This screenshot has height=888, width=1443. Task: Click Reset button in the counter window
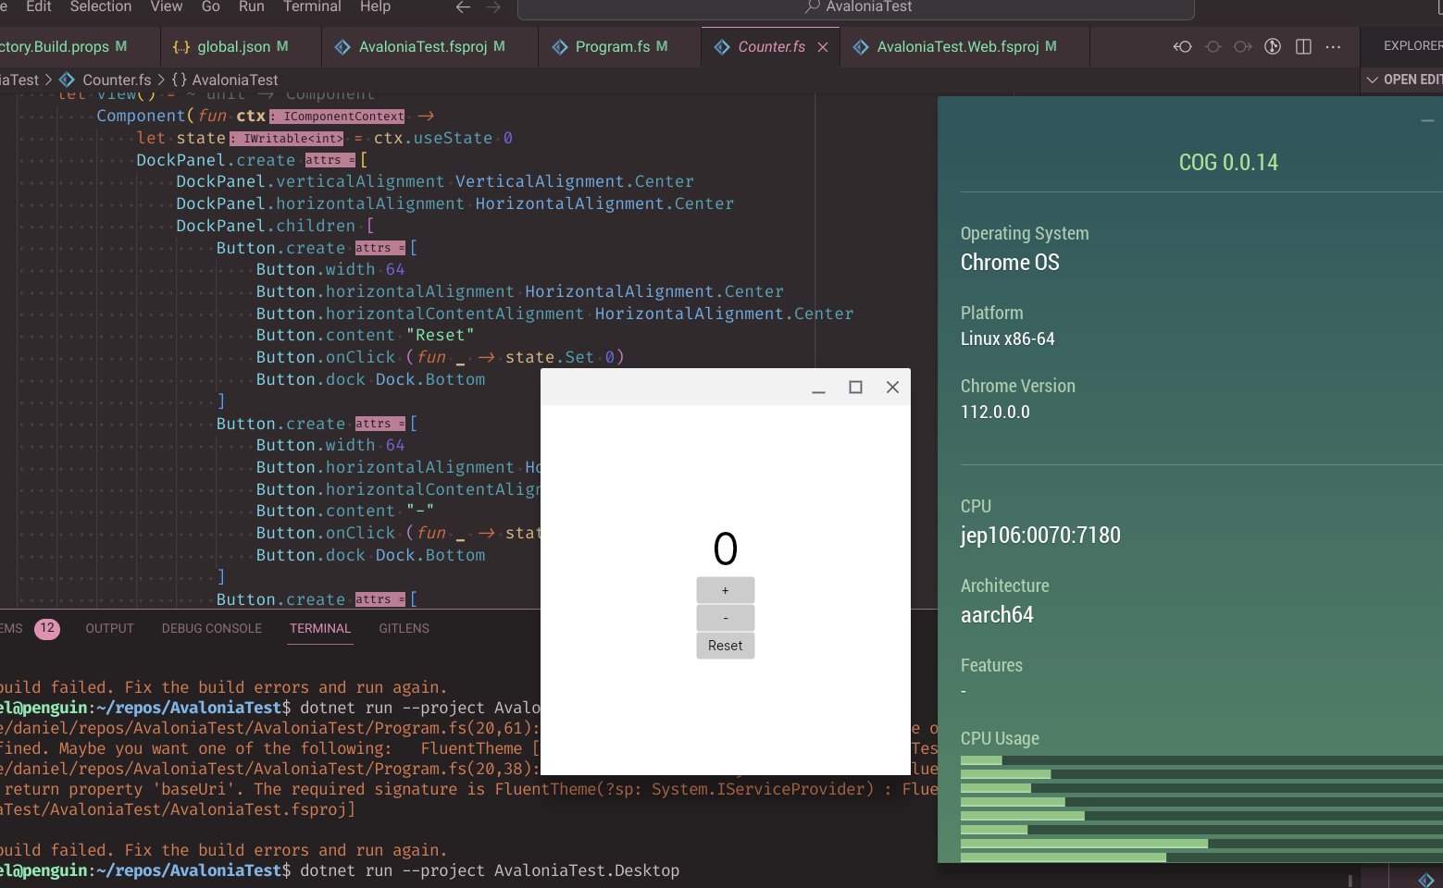(725, 645)
